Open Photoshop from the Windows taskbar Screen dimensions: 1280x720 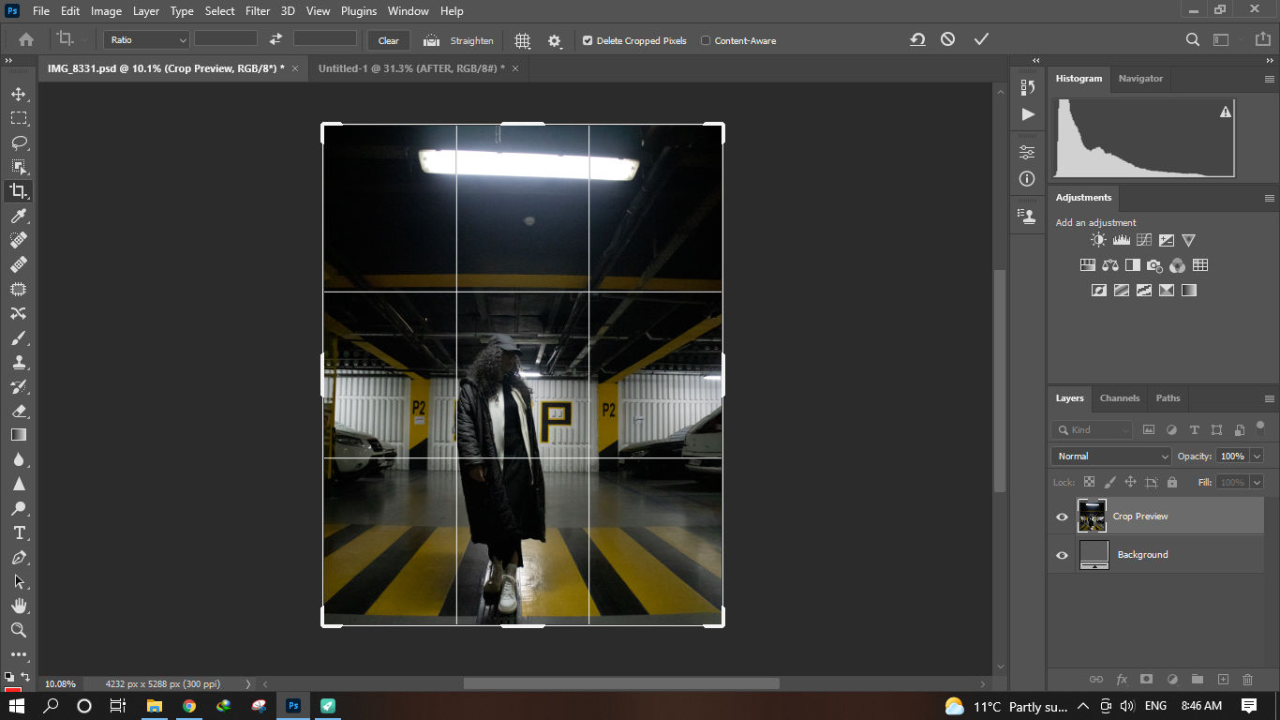(293, 705)
